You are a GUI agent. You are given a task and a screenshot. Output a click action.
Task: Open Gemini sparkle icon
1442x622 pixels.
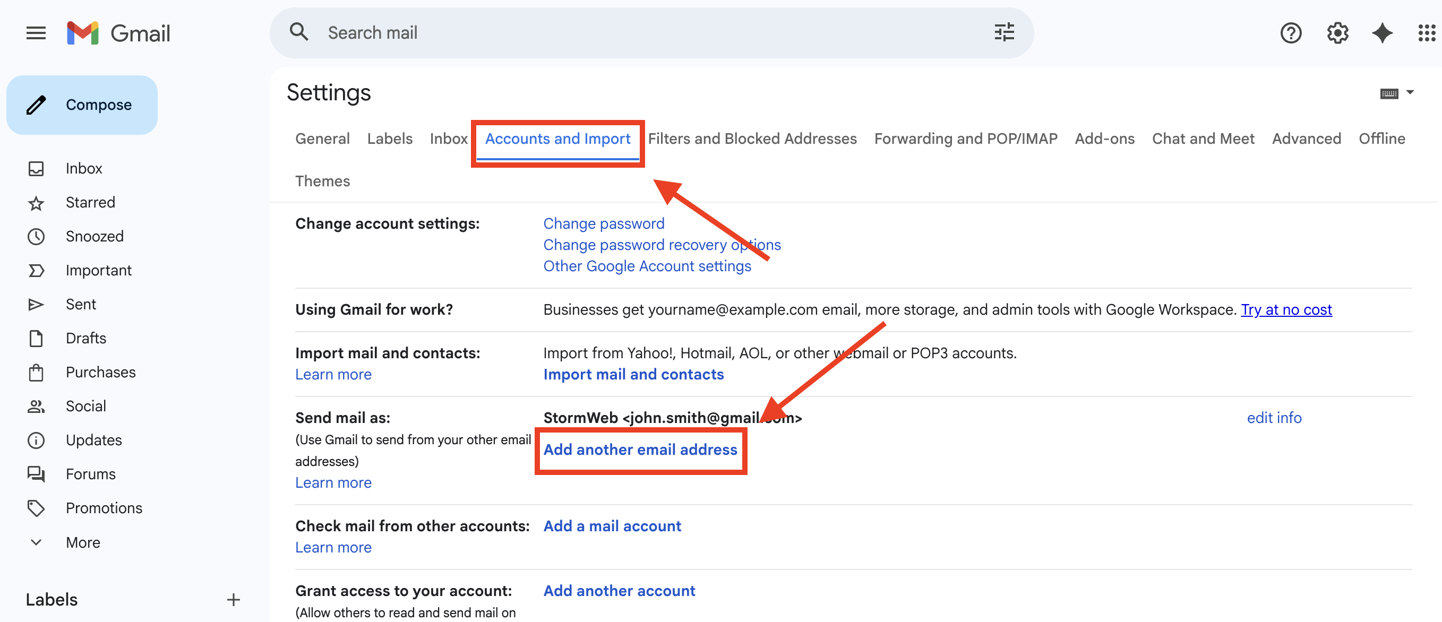click(x=1382, y=33)
